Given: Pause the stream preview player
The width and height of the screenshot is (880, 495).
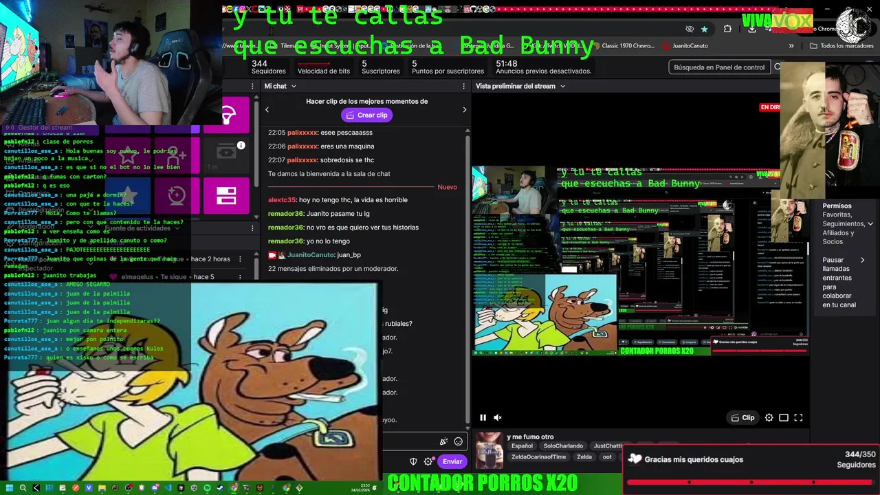Looking at the screenshot, I should pyautogui.click(x=483, y=417).
